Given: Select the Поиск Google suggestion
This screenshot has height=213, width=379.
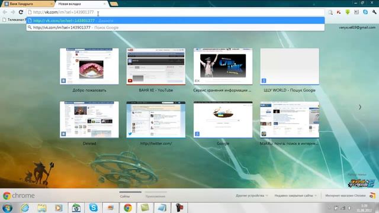Looking at the screenshot, I should [x=175, y=28].
